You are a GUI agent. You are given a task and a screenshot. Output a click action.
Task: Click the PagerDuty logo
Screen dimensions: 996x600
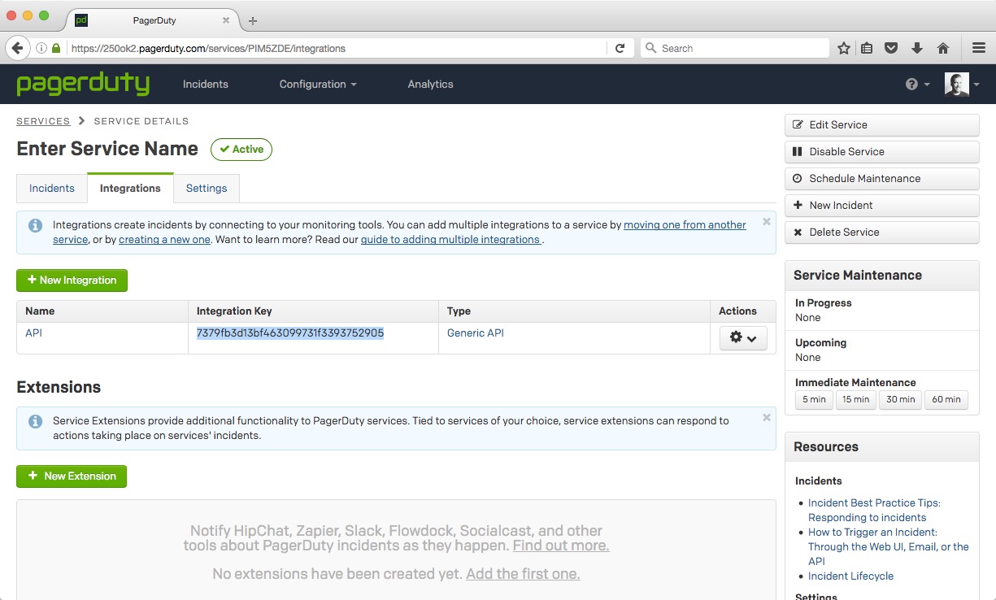[x=83, y=84]
